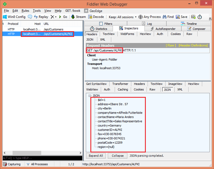
Task: Click All Processes filter in status bar
Action: (x=37, y=164)
